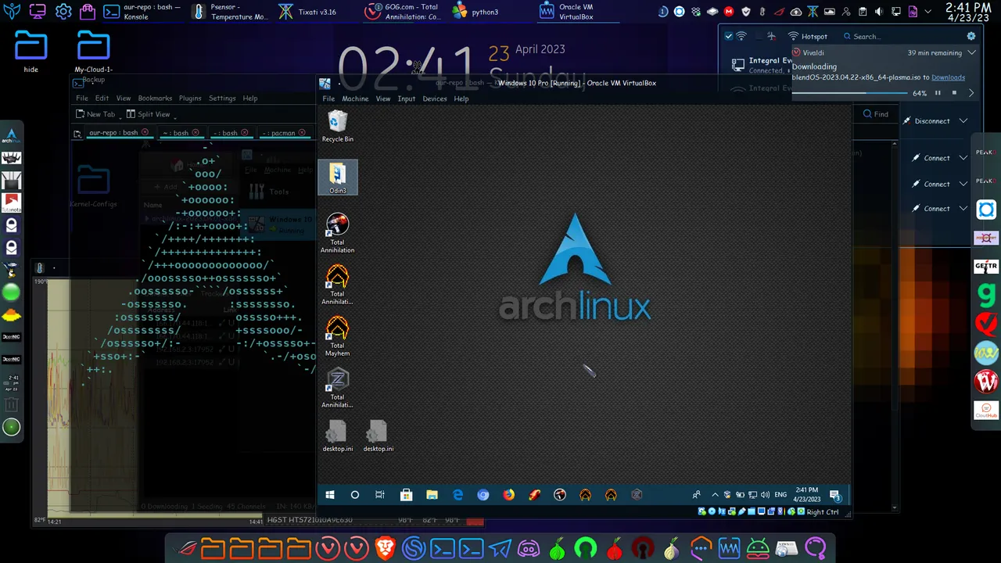Click the ENG language indicator
Screen dimensions: 1001x563
point(780,495)
